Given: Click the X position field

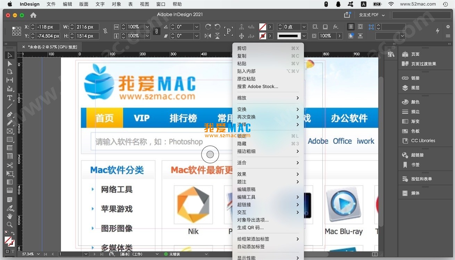Looking at the screenshot, I should (x=48, y=27).
